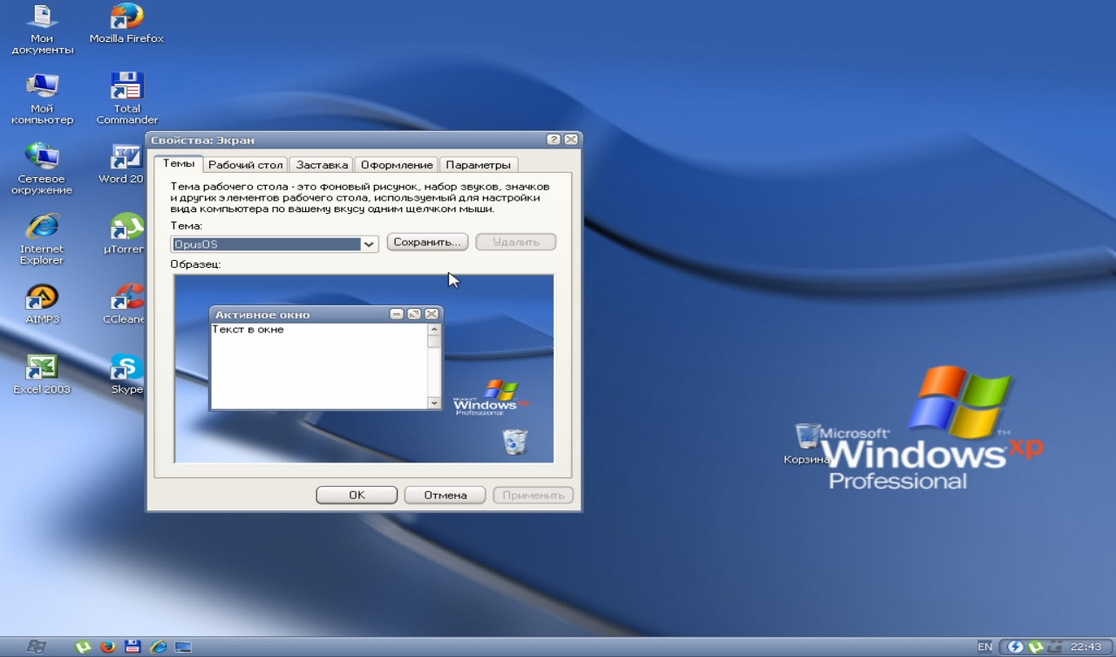
Task: Select the Total Commander desktop shortcut
Action: pos(126,88)
